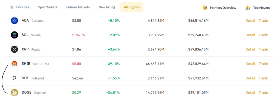Switch to Spot Markets tab

[x=48, y=7]
